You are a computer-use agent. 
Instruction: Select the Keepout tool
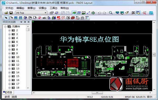[39, 18]
